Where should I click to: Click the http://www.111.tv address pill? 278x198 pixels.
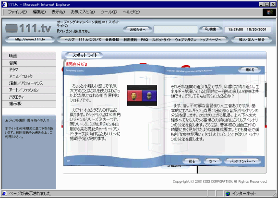[x=30, y=39]
